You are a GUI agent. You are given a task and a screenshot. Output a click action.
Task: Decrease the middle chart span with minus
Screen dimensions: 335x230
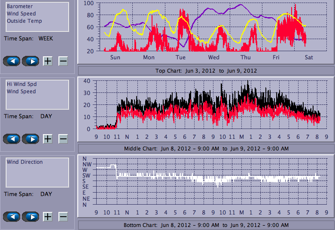coord(63,139)
